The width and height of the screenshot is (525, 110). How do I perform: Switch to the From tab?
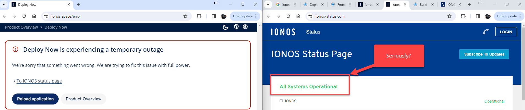(x=341, y=4)
